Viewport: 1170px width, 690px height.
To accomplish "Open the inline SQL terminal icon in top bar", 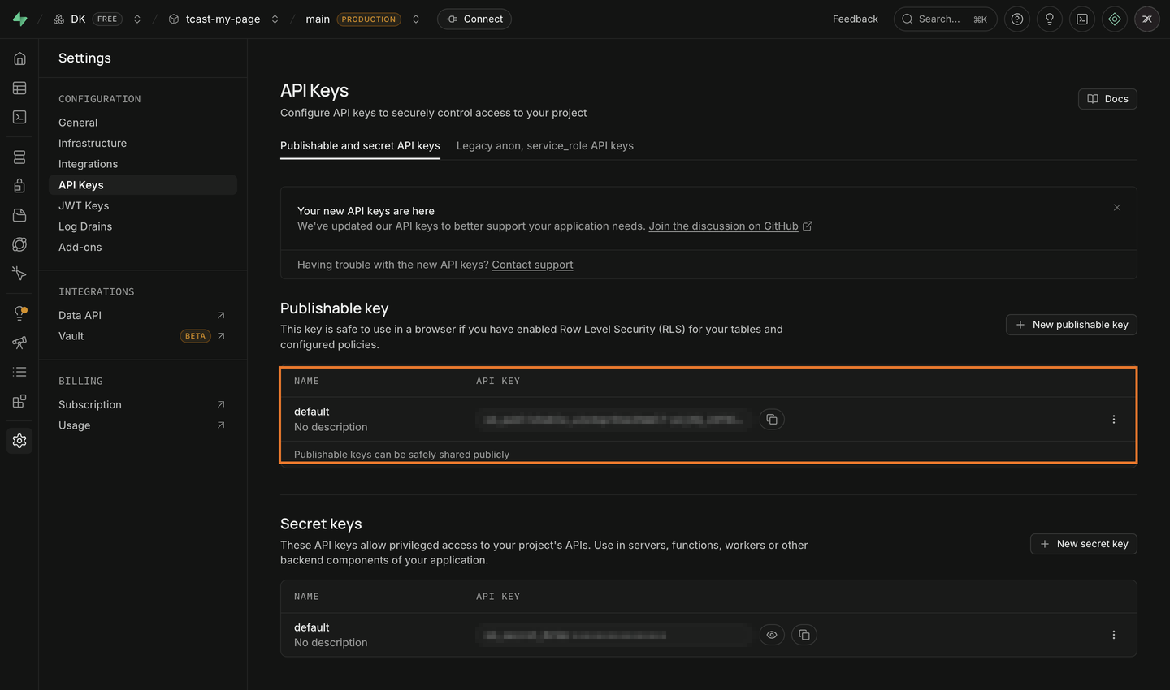I will pyautogui.click(x=1082, y=19).
